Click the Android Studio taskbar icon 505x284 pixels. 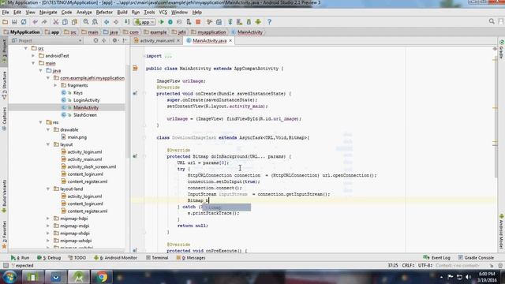click(79, 277)
